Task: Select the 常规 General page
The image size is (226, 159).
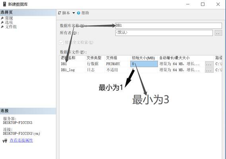Action: (9, 18)
